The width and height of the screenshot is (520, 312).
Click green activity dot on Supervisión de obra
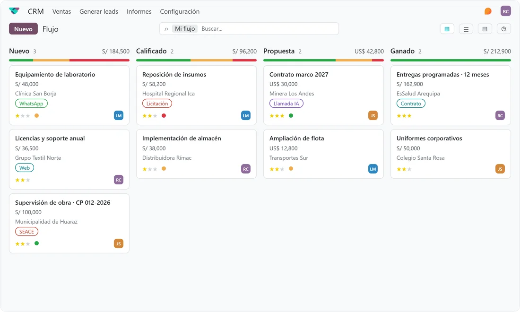click(x=36, y=243)
